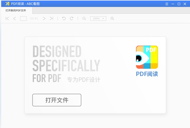Click the (0/0) page count text
Image resolution: width=190 pixels, height=128 pixels.
34,18
